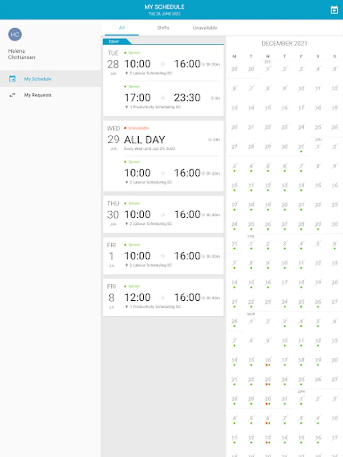Click arrow between 12:00 and 16:00 on Friday 8
Image resolution: width=343 pixels, height=457 pixels.
coord(162,298)
